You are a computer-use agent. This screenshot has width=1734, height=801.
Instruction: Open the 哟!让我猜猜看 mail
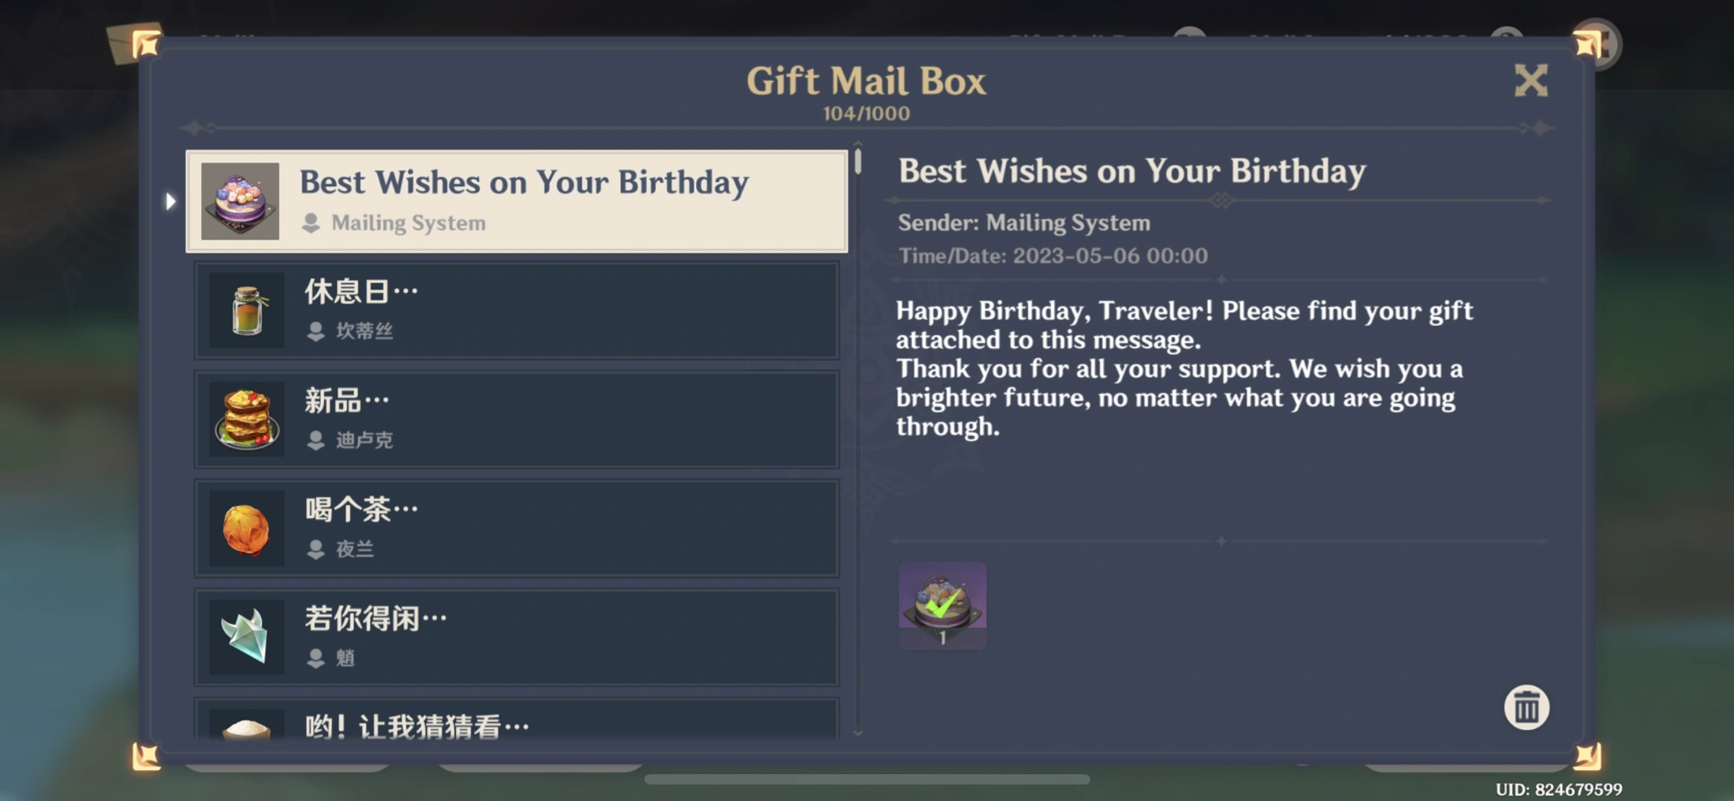point(517,719)
